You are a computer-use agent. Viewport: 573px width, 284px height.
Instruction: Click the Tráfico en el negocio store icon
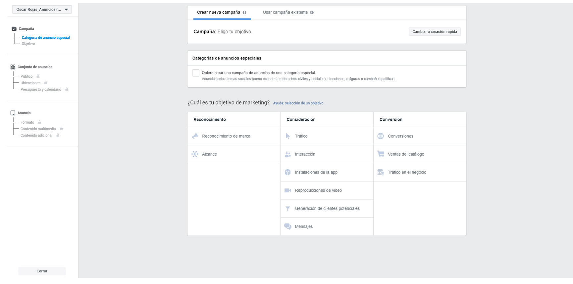[x=381, y=172]
